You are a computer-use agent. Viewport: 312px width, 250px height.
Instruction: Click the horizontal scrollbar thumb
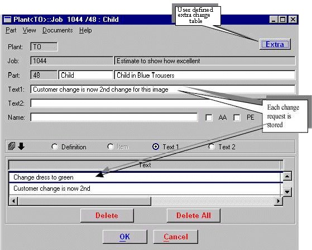[84, 201]
